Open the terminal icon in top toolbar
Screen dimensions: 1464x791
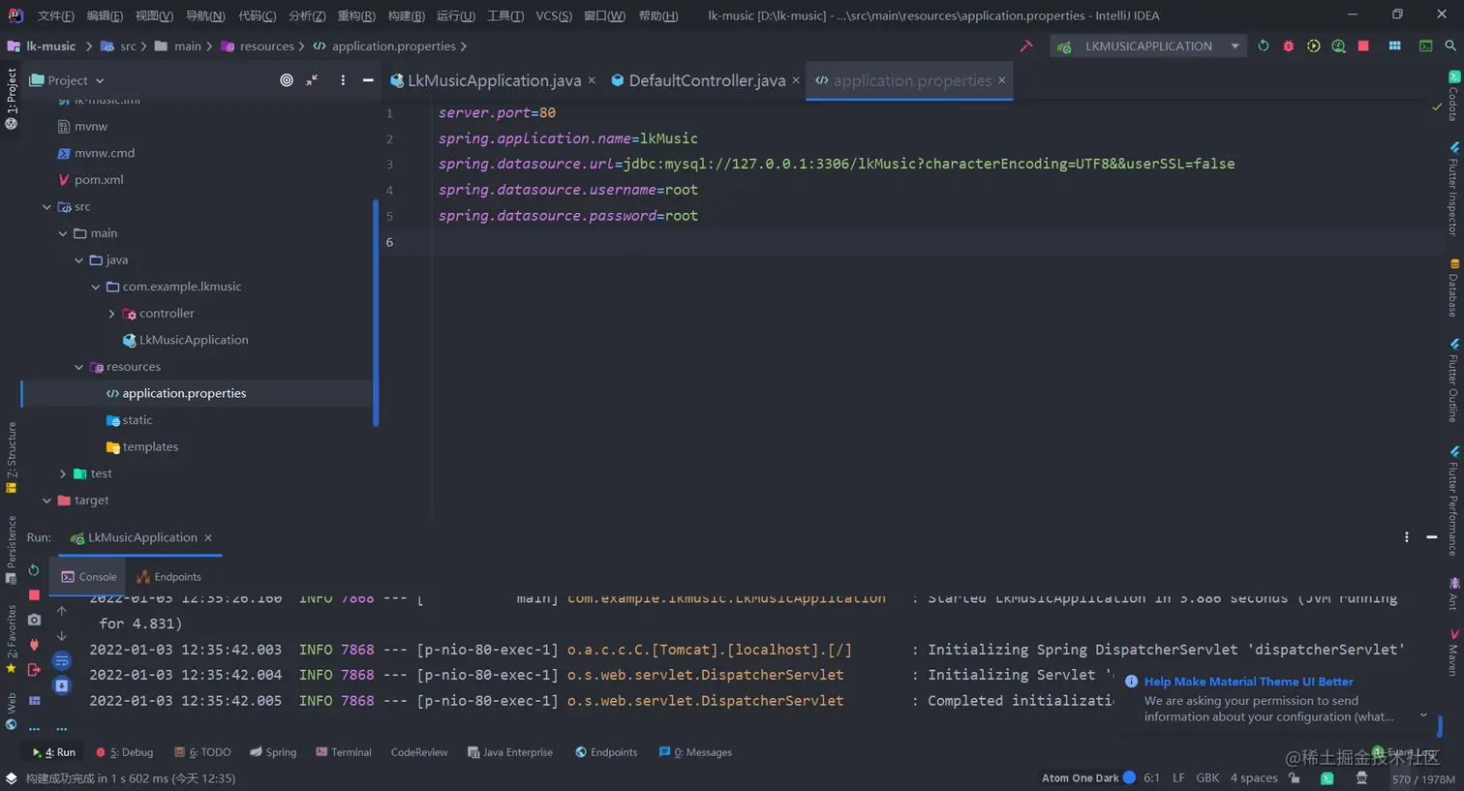click(1425, 46)
